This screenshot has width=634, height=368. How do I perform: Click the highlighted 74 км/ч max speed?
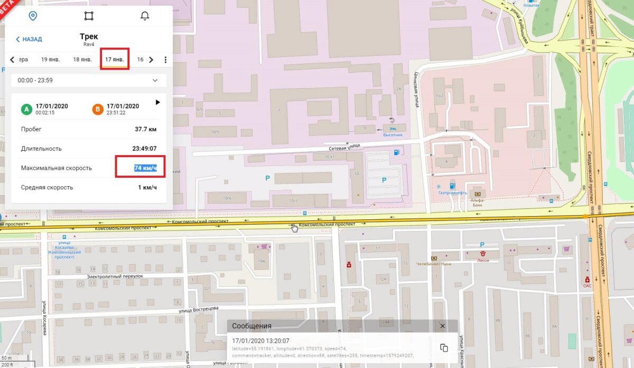[145, 168]
